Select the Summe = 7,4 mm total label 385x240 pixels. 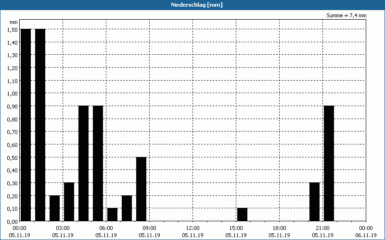pyautogui.click(x=346, y=15)
